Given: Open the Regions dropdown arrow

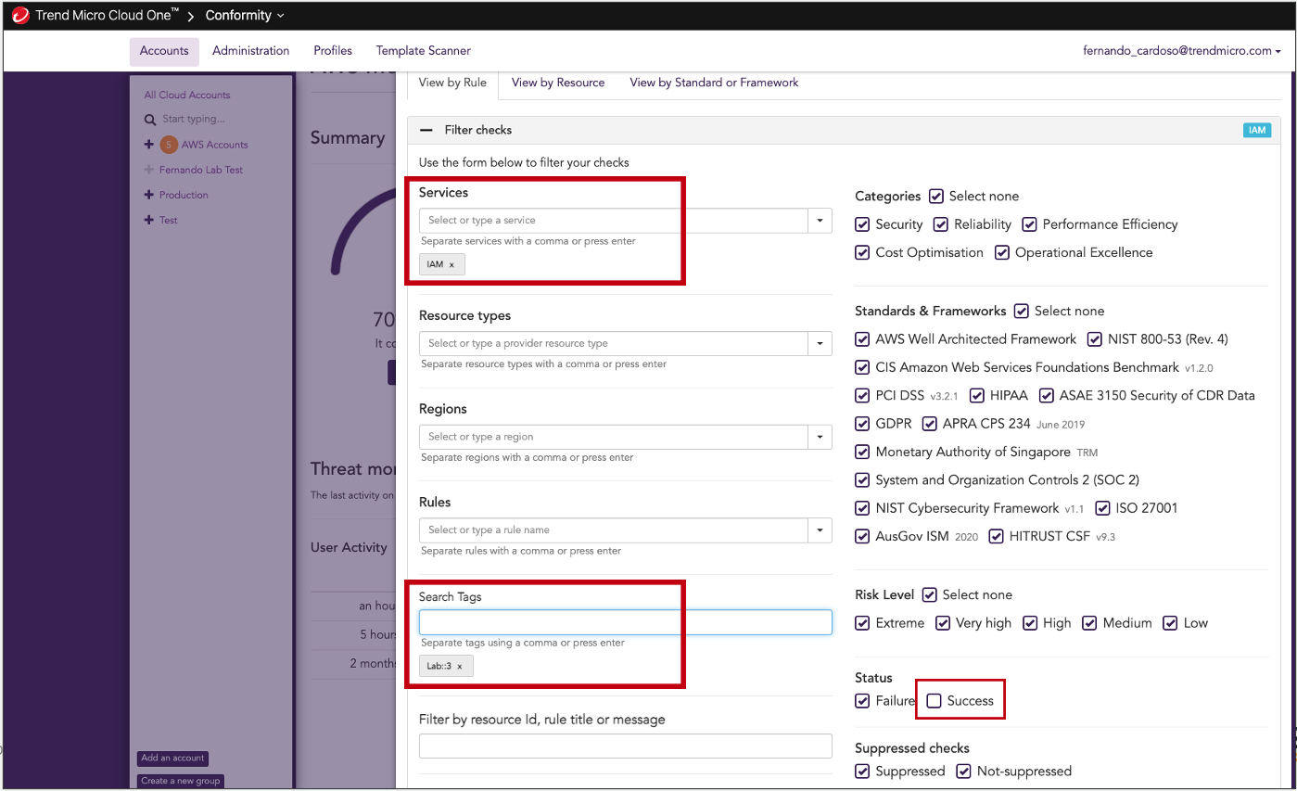Looking at the screenshot, I should 820,437.
